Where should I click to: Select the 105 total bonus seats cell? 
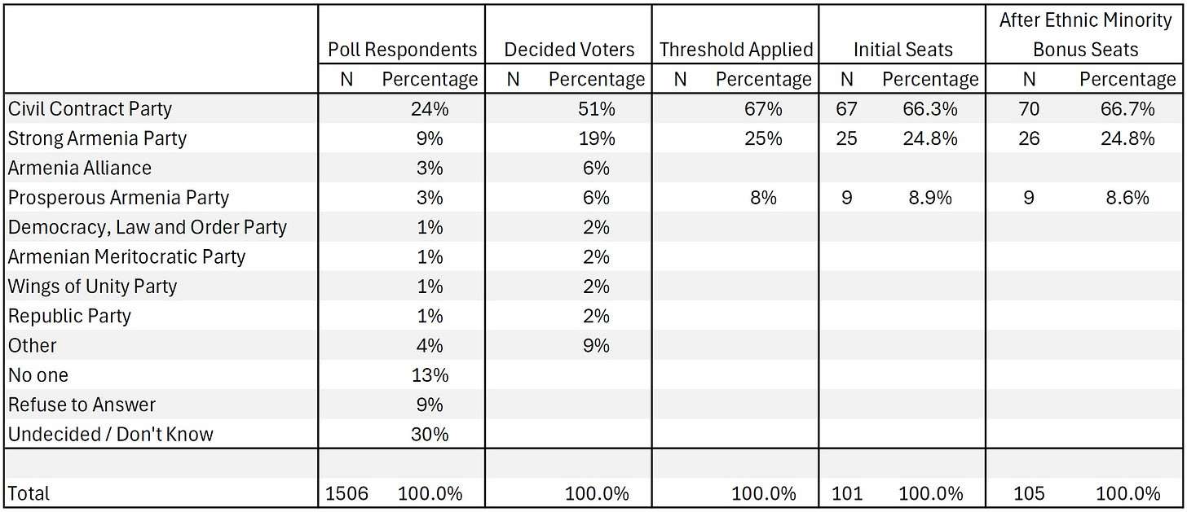[1030, 493]
